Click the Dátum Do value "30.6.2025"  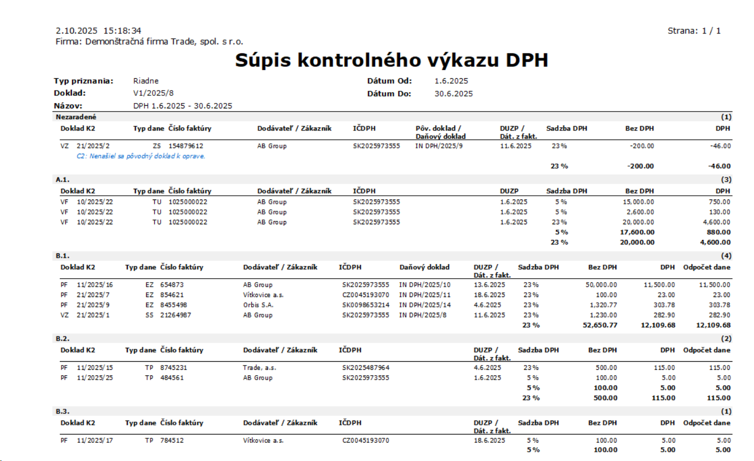pyautogui.click(x=454, y=93)
